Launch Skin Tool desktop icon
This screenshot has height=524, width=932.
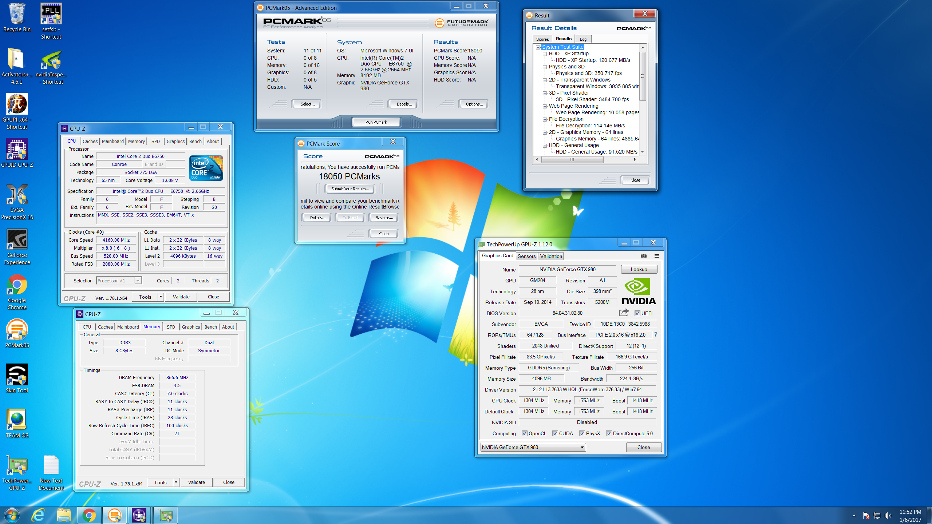point(17,378)
